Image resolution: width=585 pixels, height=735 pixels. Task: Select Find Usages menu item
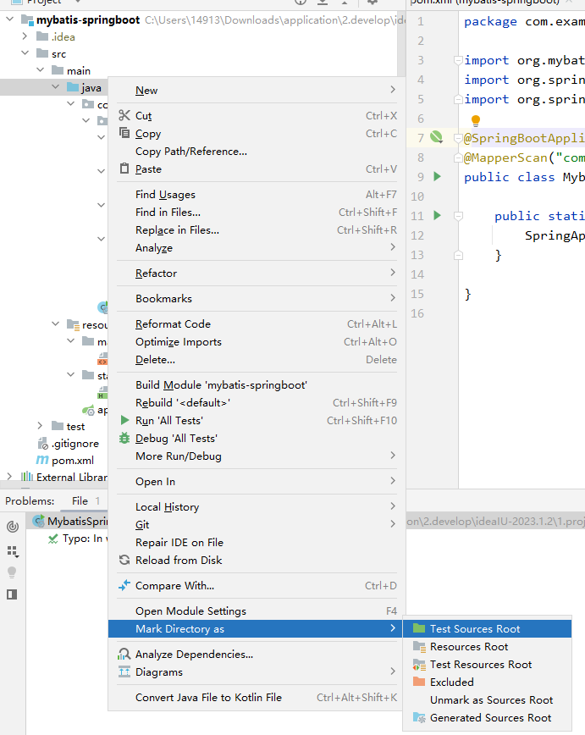tap(257, 194)
